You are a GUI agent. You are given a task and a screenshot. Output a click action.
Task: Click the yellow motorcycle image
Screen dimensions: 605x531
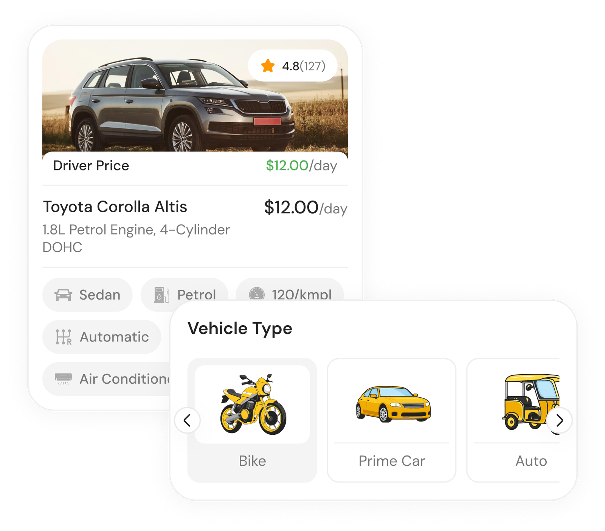point(253,404)
